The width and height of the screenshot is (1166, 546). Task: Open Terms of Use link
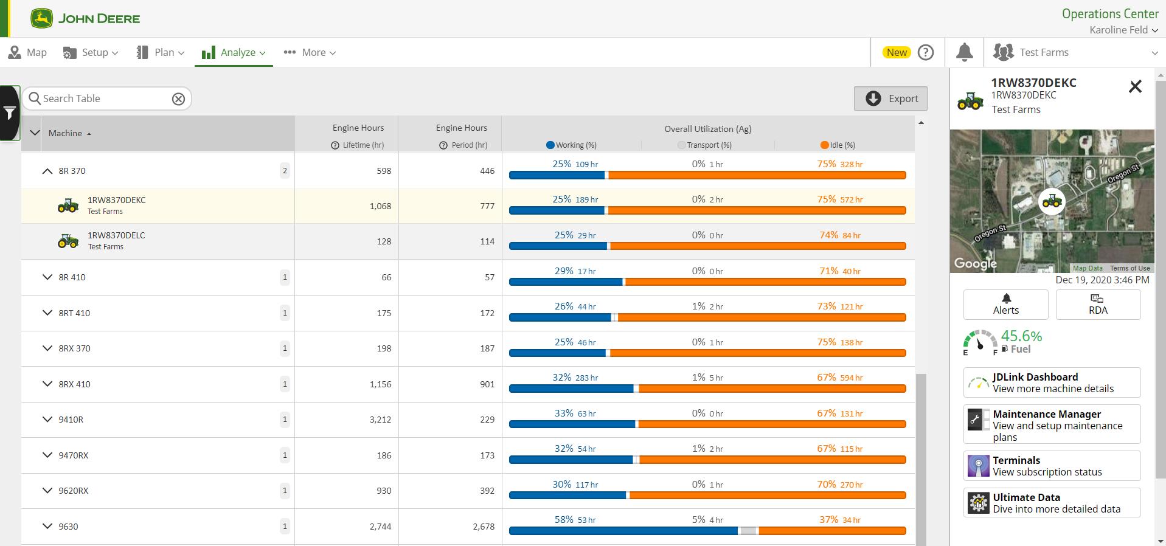pos(1130,268)
